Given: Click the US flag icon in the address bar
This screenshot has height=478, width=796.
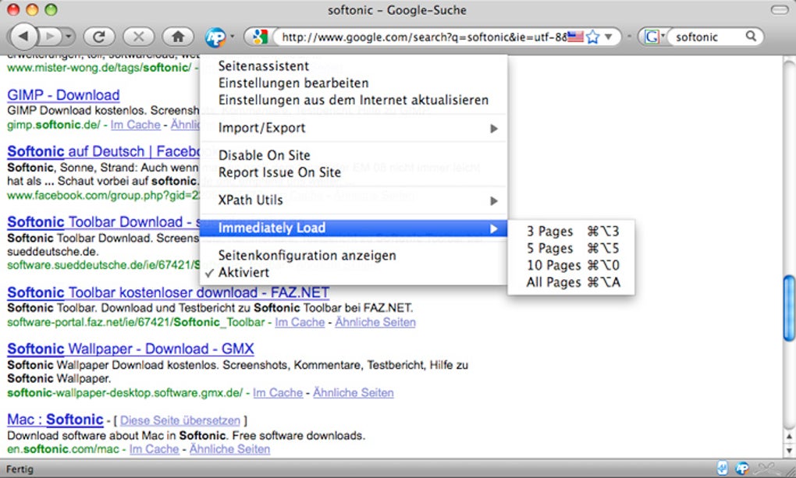Looking at the screenshot, I should point(574,35).
